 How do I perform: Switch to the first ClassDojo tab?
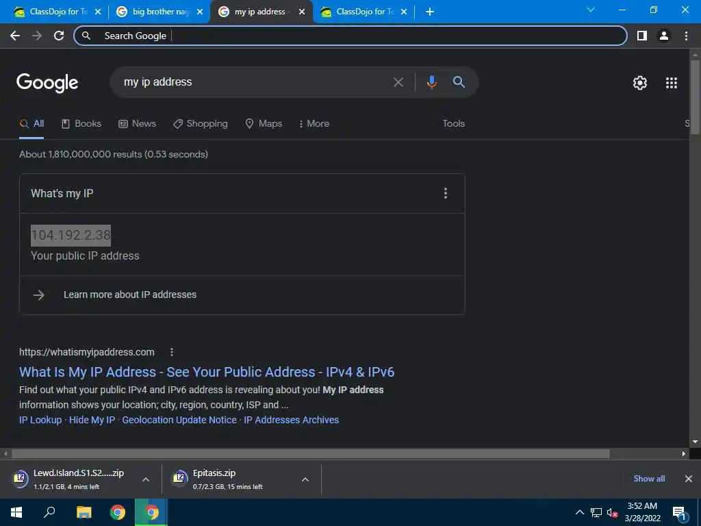[x=57, y=12]
